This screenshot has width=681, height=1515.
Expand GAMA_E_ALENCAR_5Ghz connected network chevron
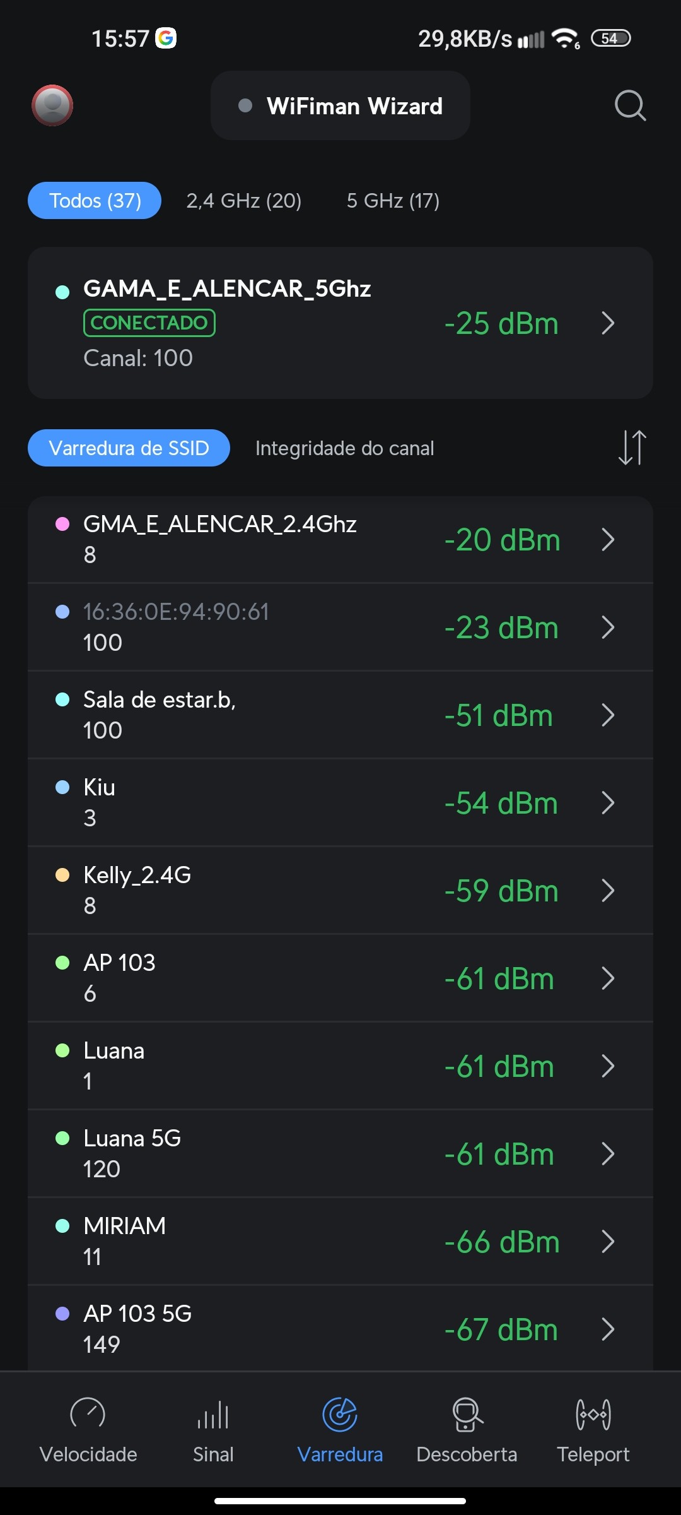(608, 323)
